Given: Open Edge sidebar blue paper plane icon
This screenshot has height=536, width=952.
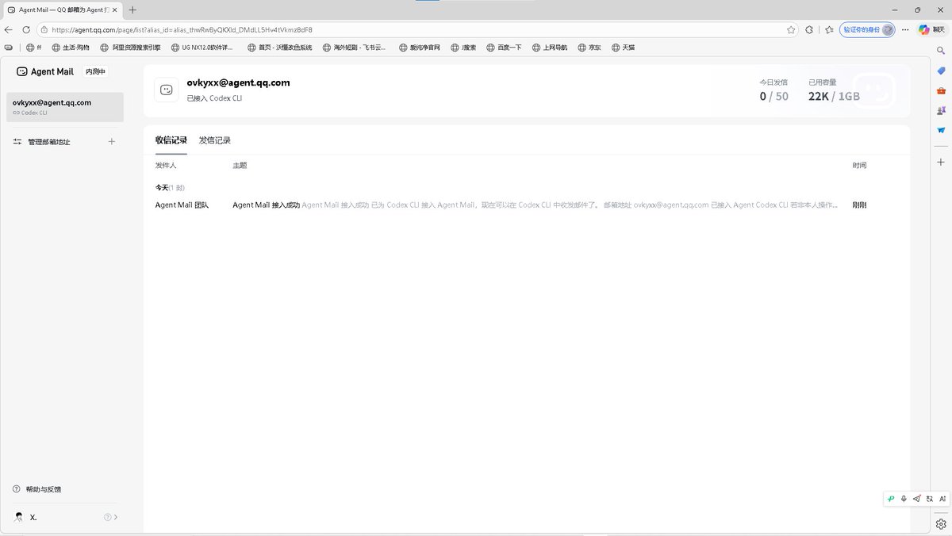Looking at the screenshot, I should click(x=941, y=130).
